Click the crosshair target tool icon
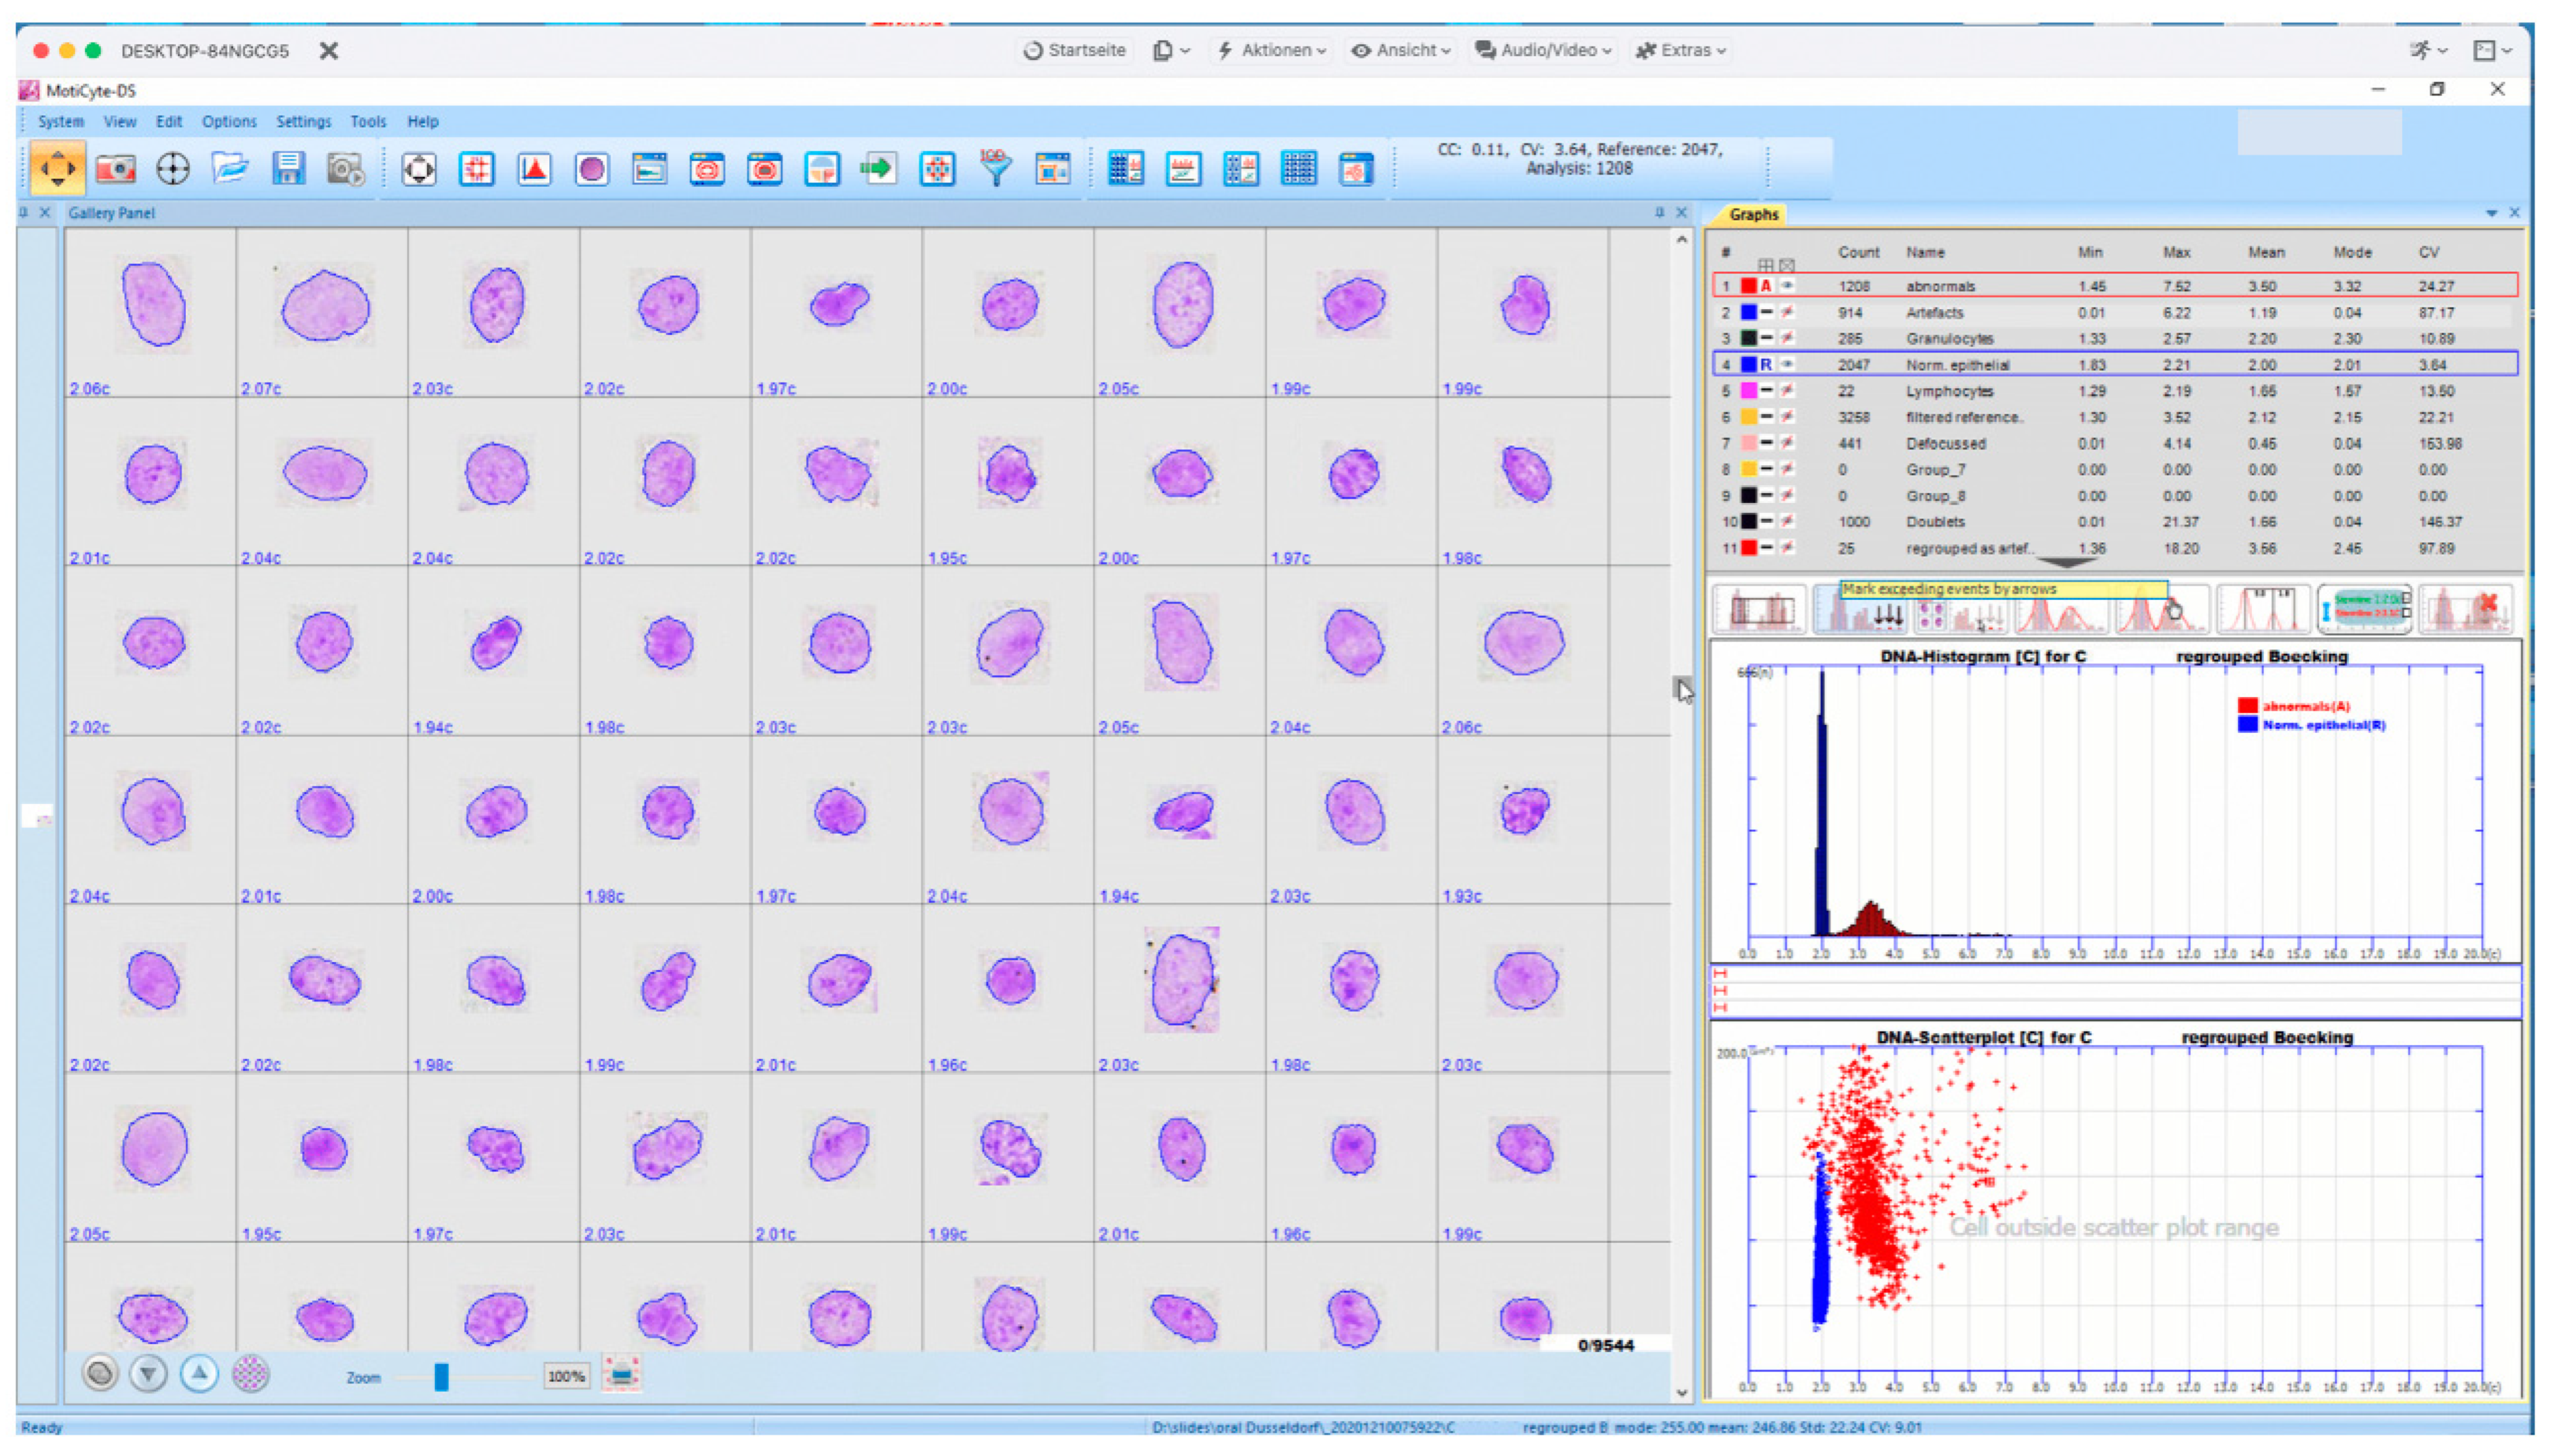The width and height of the screenshot is (2560, 1456). (x=173, y=169)
